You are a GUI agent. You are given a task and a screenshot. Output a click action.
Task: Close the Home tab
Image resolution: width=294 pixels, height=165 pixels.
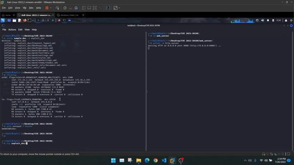(14, 15)
